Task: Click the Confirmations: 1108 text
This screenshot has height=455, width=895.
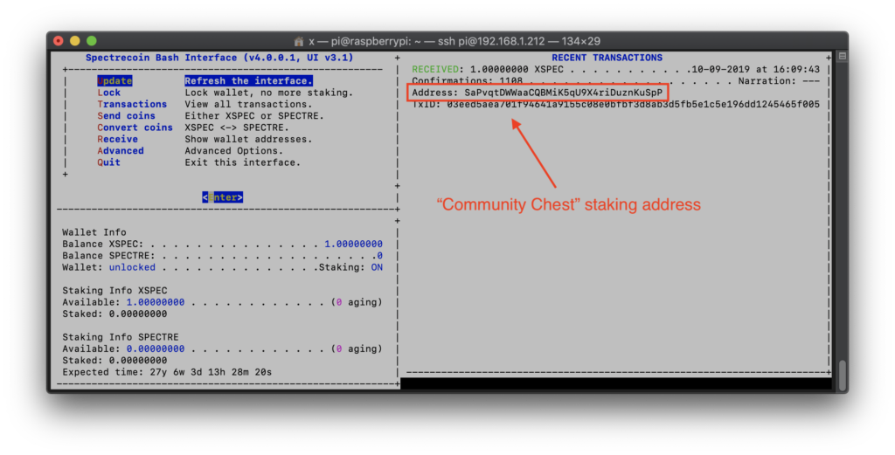Action: pyautogui.click(x=467, y=81)
